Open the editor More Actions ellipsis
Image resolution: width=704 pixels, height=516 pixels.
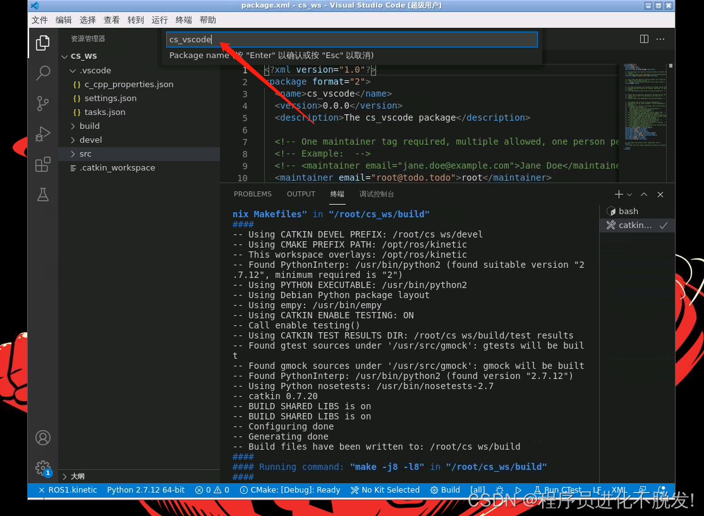tap(660, 39)
